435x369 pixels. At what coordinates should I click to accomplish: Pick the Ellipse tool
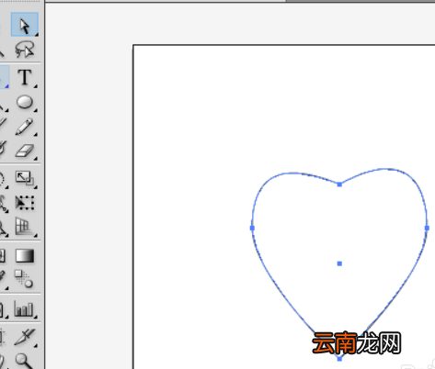tap(25, 102)
